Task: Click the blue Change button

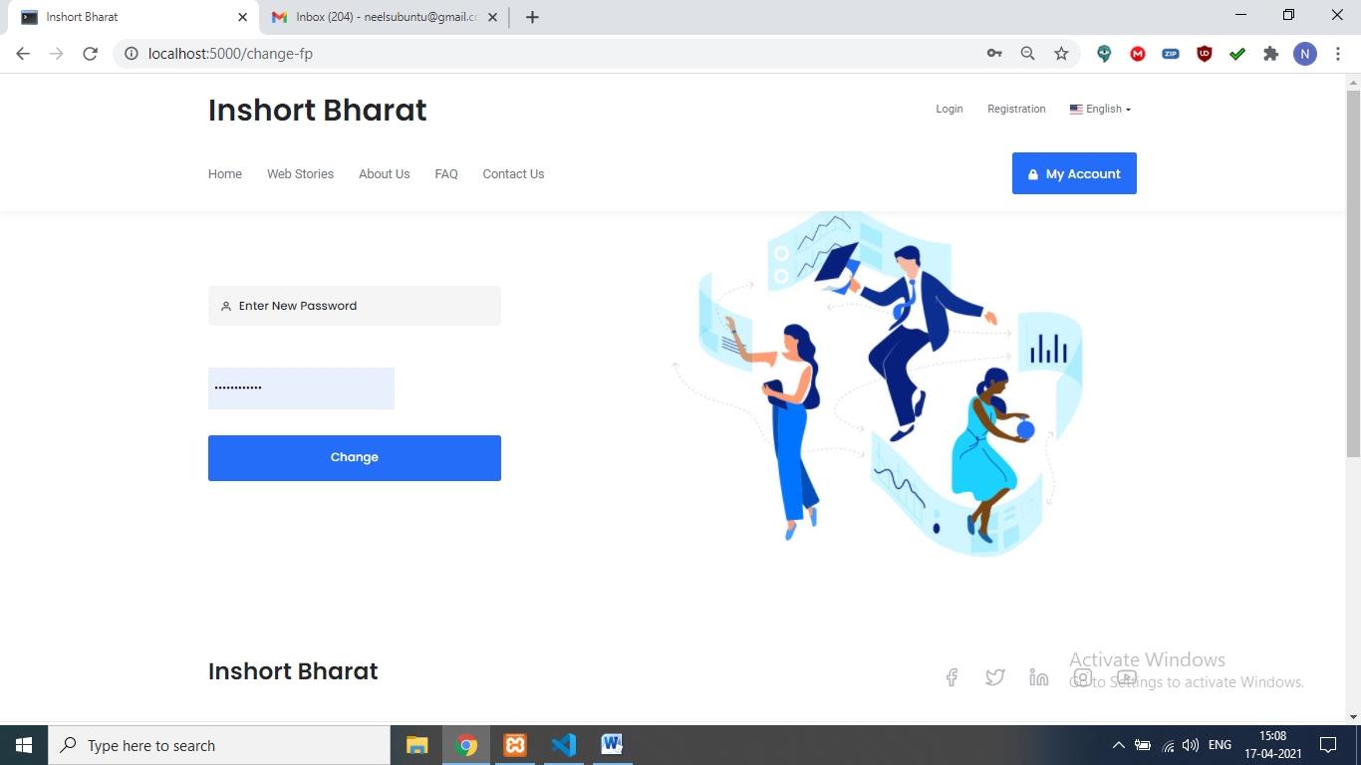Action: tap(355, 458)
